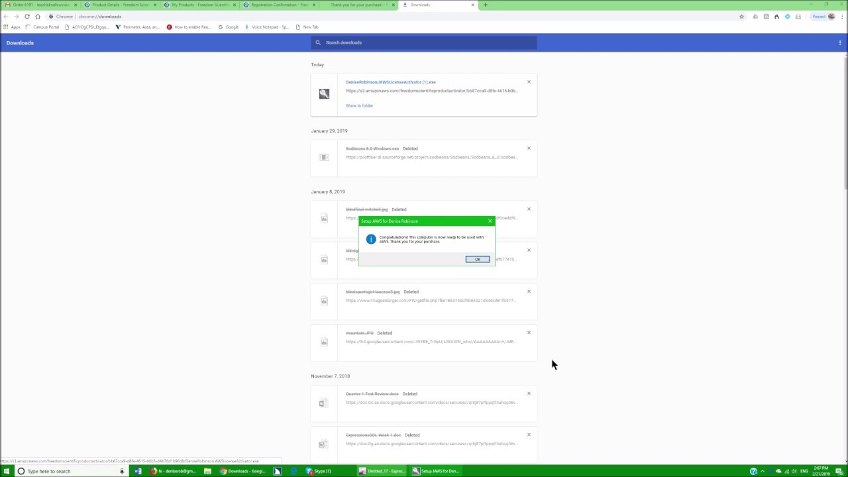The width and height of the screenshot is (848, 477).
Task: Click the volume icon in the system tray
Action: [794, 471]
